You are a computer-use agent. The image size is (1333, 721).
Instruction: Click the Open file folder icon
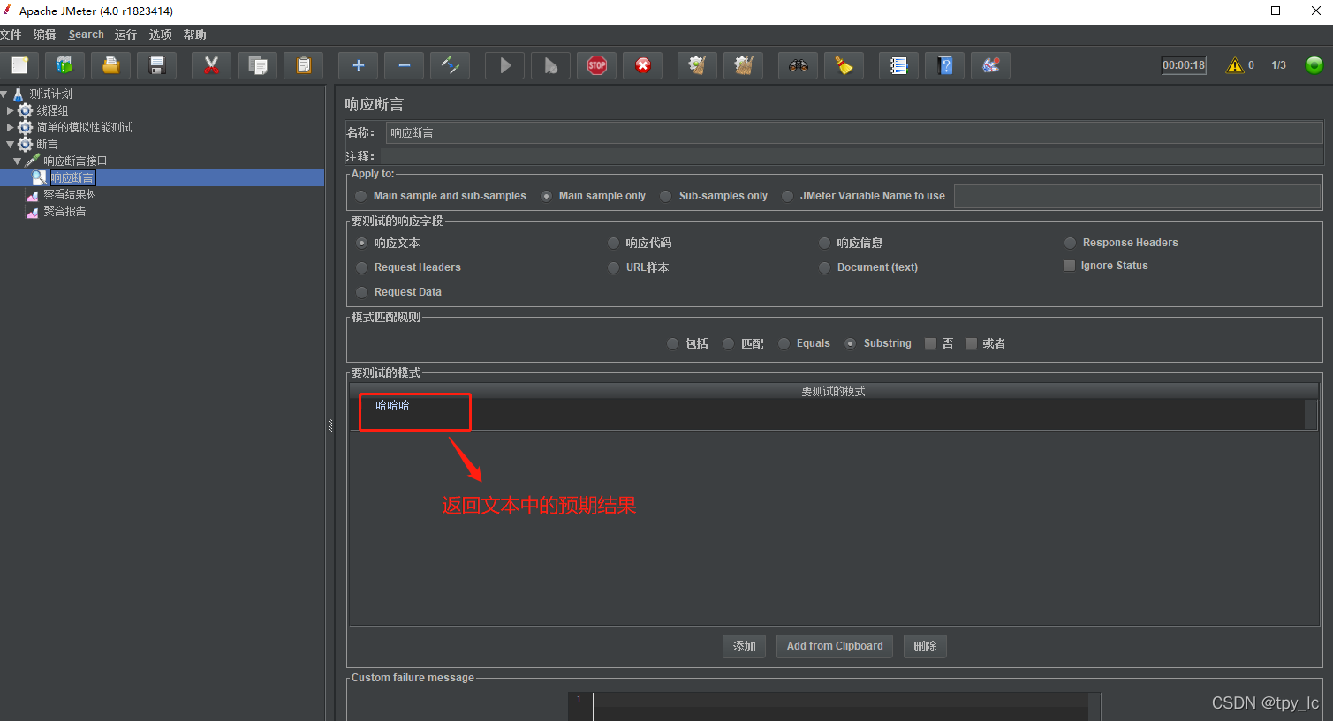[110, 65]
